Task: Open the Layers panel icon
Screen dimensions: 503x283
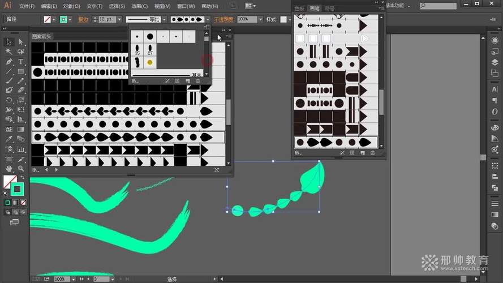Action: (x=495, y=62)
